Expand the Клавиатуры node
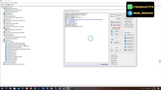Image resolution: width=161 pixels, height=90 pixels. 3,19
